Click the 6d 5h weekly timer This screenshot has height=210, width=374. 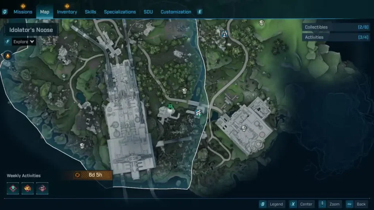pos(95,175)
